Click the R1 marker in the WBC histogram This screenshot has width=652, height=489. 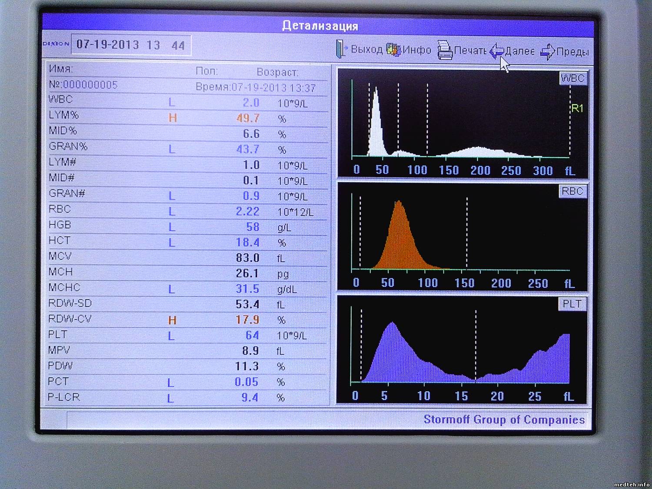point(577,108)
